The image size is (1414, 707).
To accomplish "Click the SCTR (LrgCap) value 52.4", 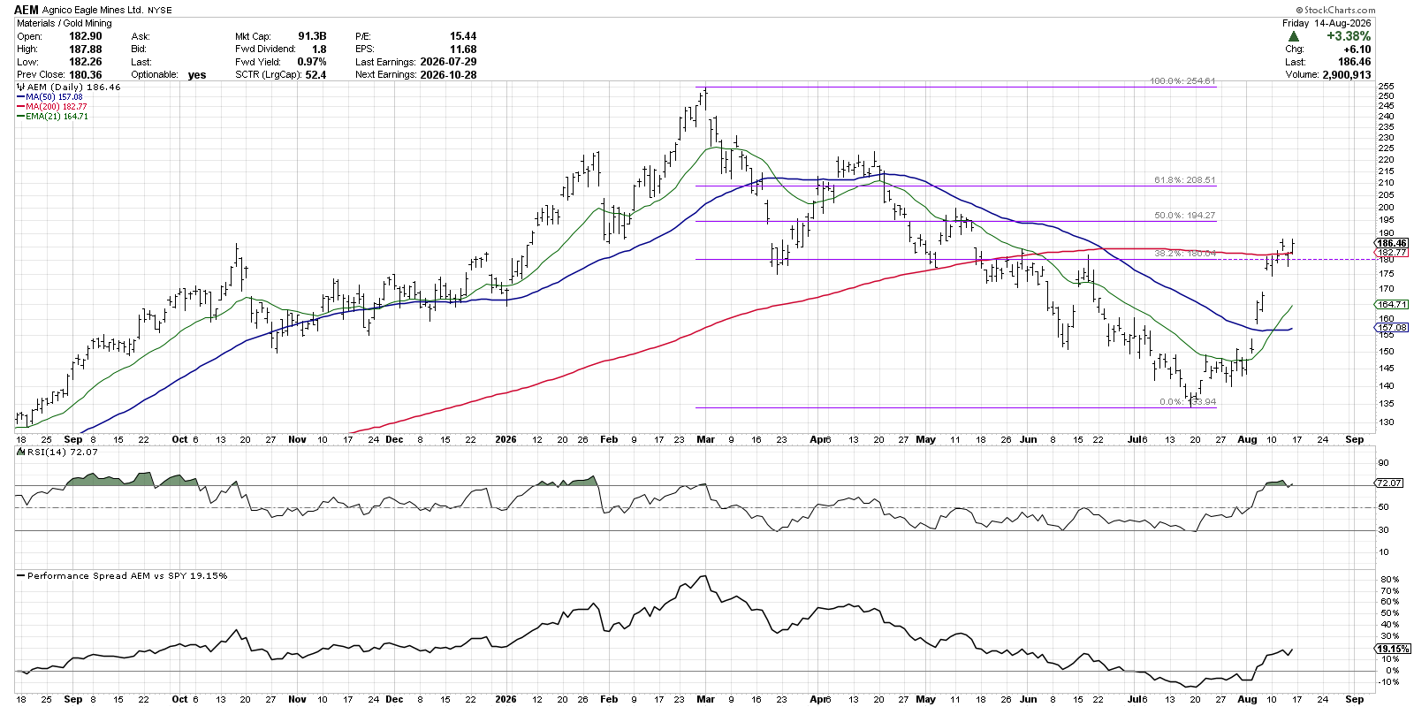I will tap(316, 75).
